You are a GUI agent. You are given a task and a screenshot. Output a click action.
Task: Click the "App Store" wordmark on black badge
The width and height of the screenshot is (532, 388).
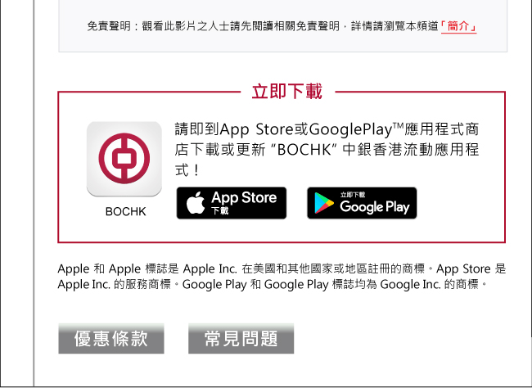[x=244, y=197]
